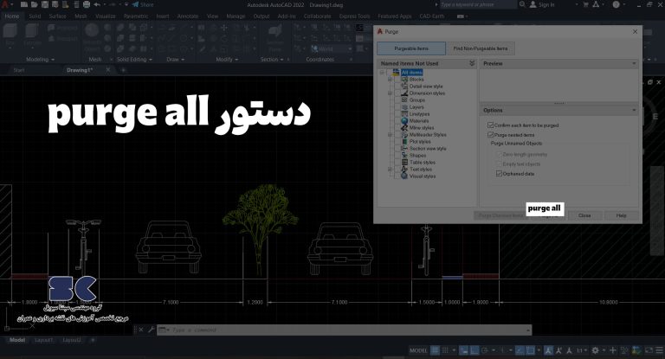Expand the Multileader Styles tree node
This screenshot has height=359, width=665.
point(391,135)
